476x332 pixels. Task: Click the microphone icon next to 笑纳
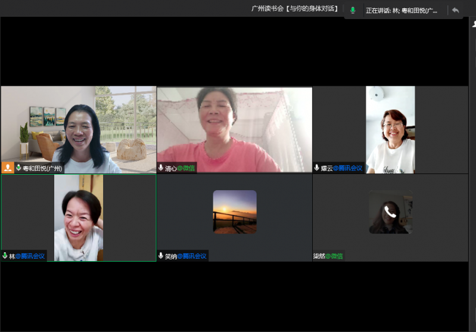pos(161,256)
